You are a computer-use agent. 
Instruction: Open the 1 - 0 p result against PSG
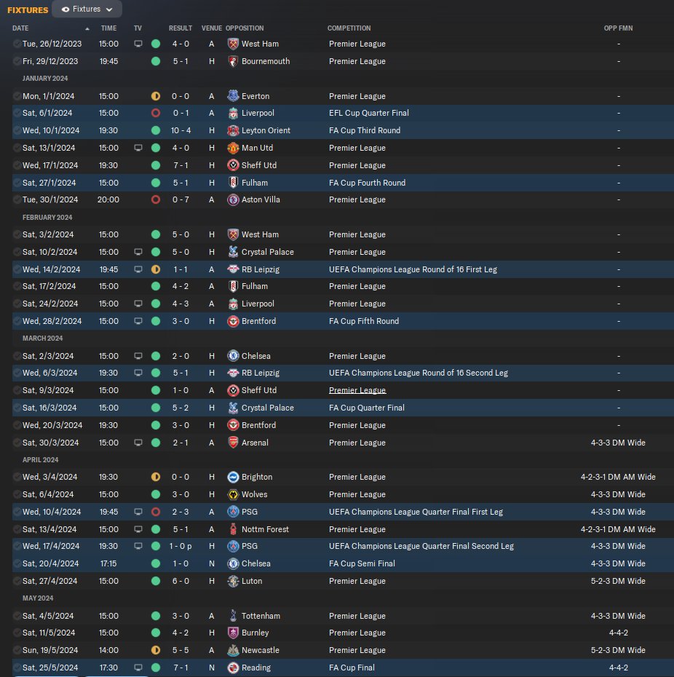tap(181, 546)
